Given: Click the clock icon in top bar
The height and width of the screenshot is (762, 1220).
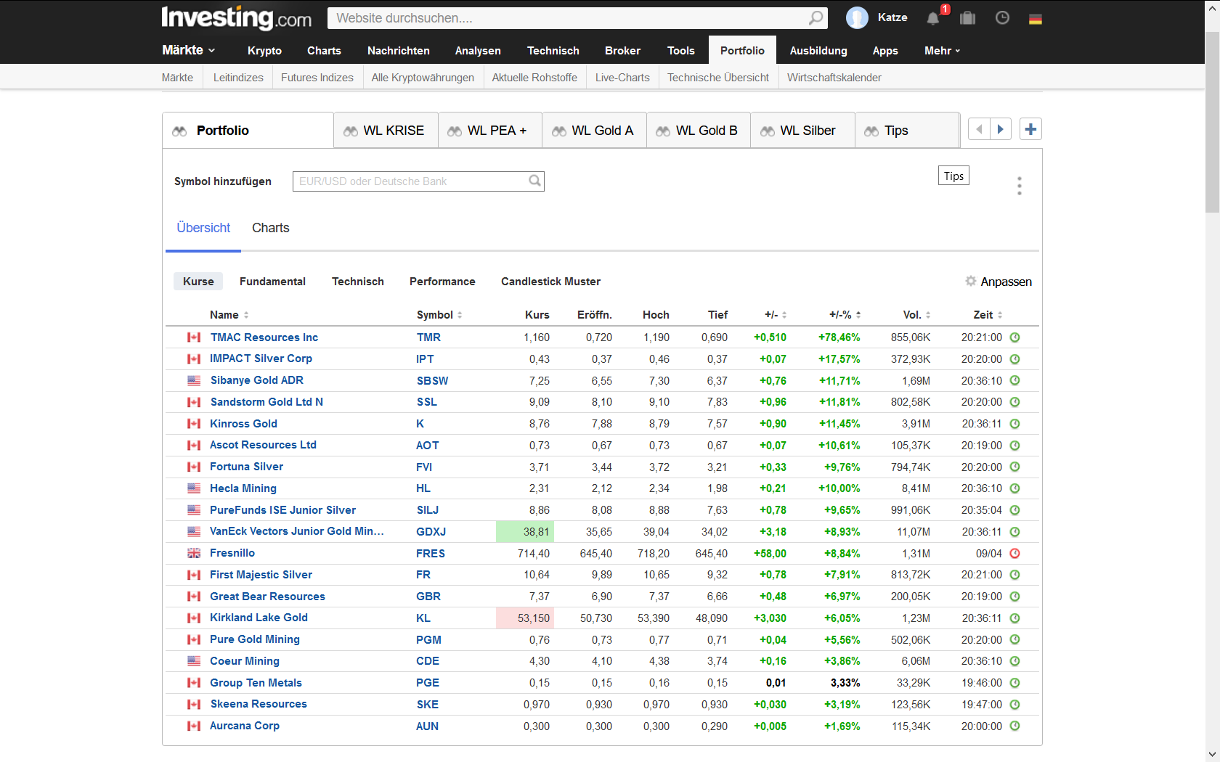Looking at the screenshot, I should (x=1002, y=18).
